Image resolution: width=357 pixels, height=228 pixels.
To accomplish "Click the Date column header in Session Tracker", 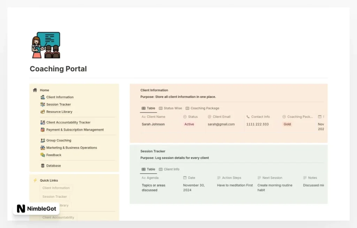I will point(191,178).
